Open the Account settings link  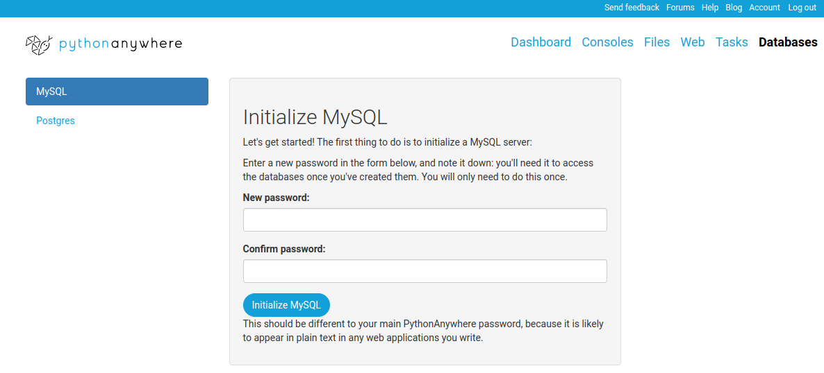click(764, 8)
